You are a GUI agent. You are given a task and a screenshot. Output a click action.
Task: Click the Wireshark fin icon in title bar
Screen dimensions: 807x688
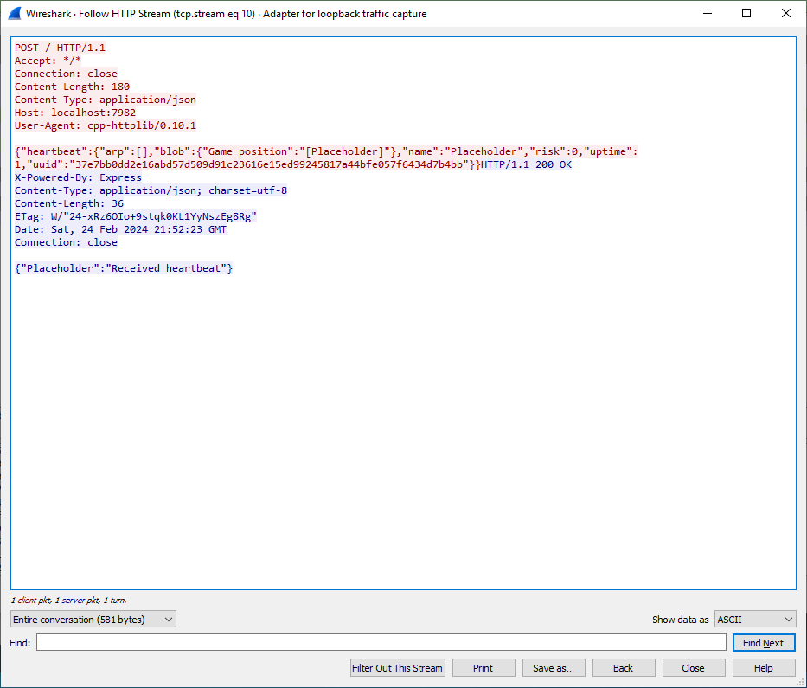pyautogui.click(x=14, y=14)
